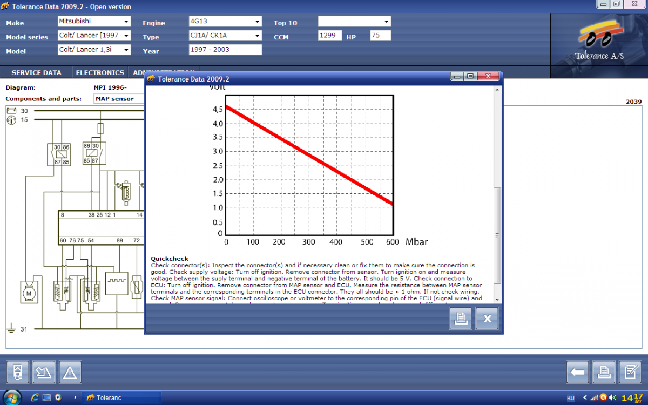Click the HP field showing 75

tap(380, 36)
